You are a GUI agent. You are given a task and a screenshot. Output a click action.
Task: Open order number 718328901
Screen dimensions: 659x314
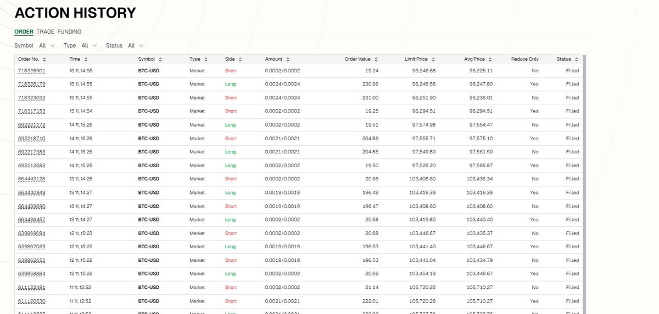click(31, 71)
